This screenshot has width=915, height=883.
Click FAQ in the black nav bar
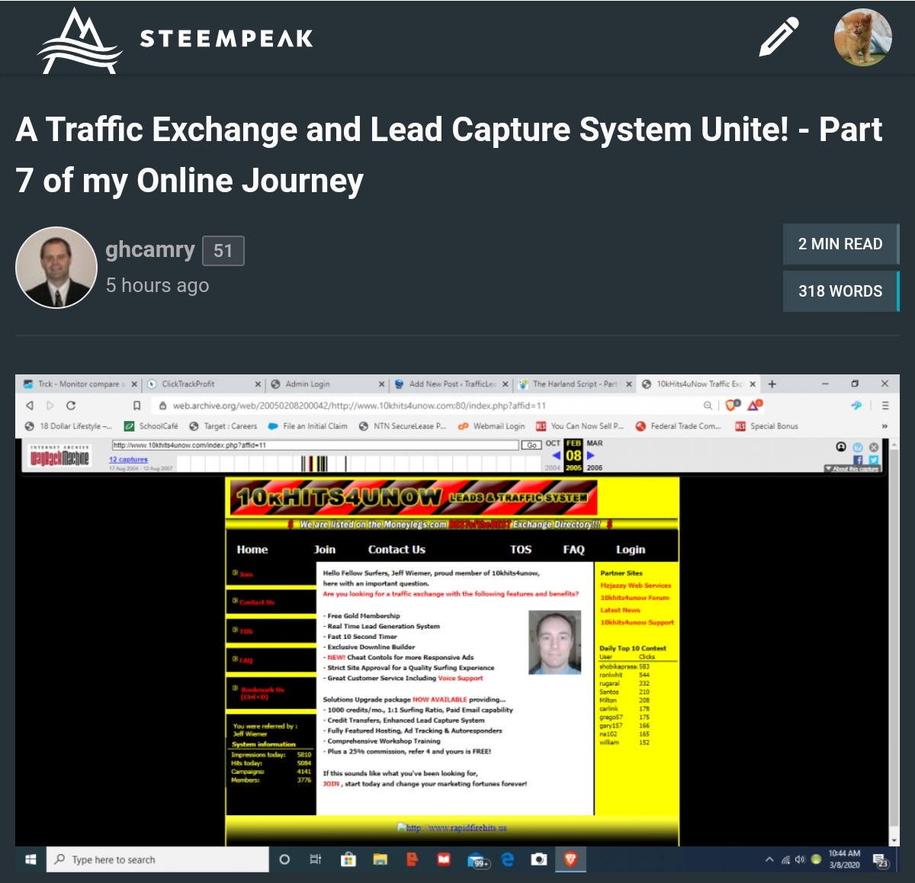[x=573, y=550]
